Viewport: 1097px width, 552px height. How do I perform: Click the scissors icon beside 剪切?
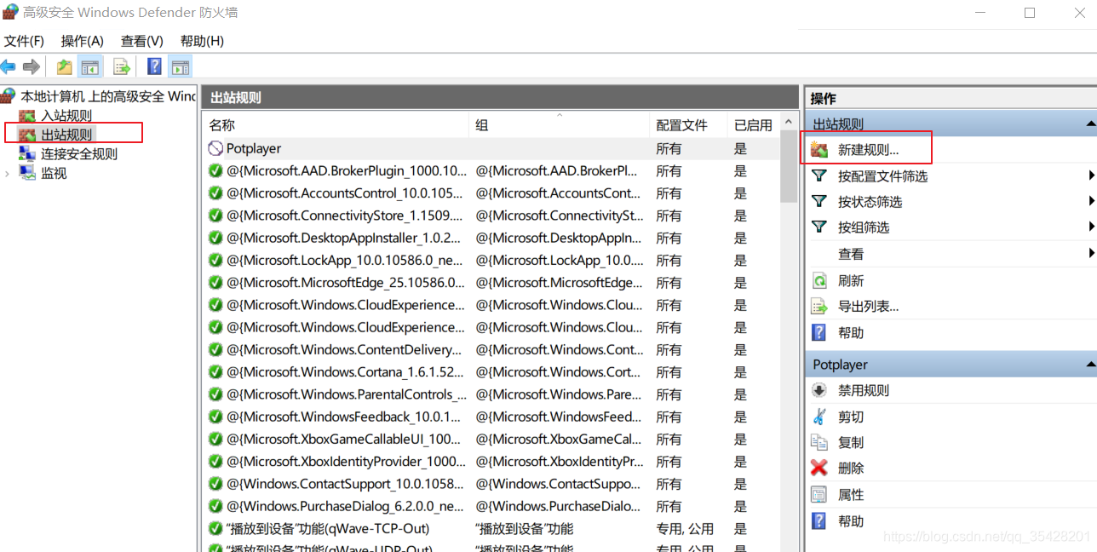(819, 417)
